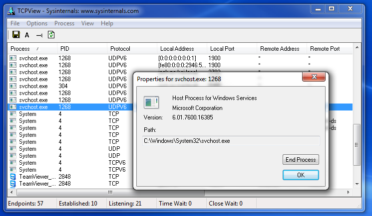Image resolution: width=372 pixels, height=216 pixels.
Task: Click the resize grip at the status bar corner
Action: (359, 206)
